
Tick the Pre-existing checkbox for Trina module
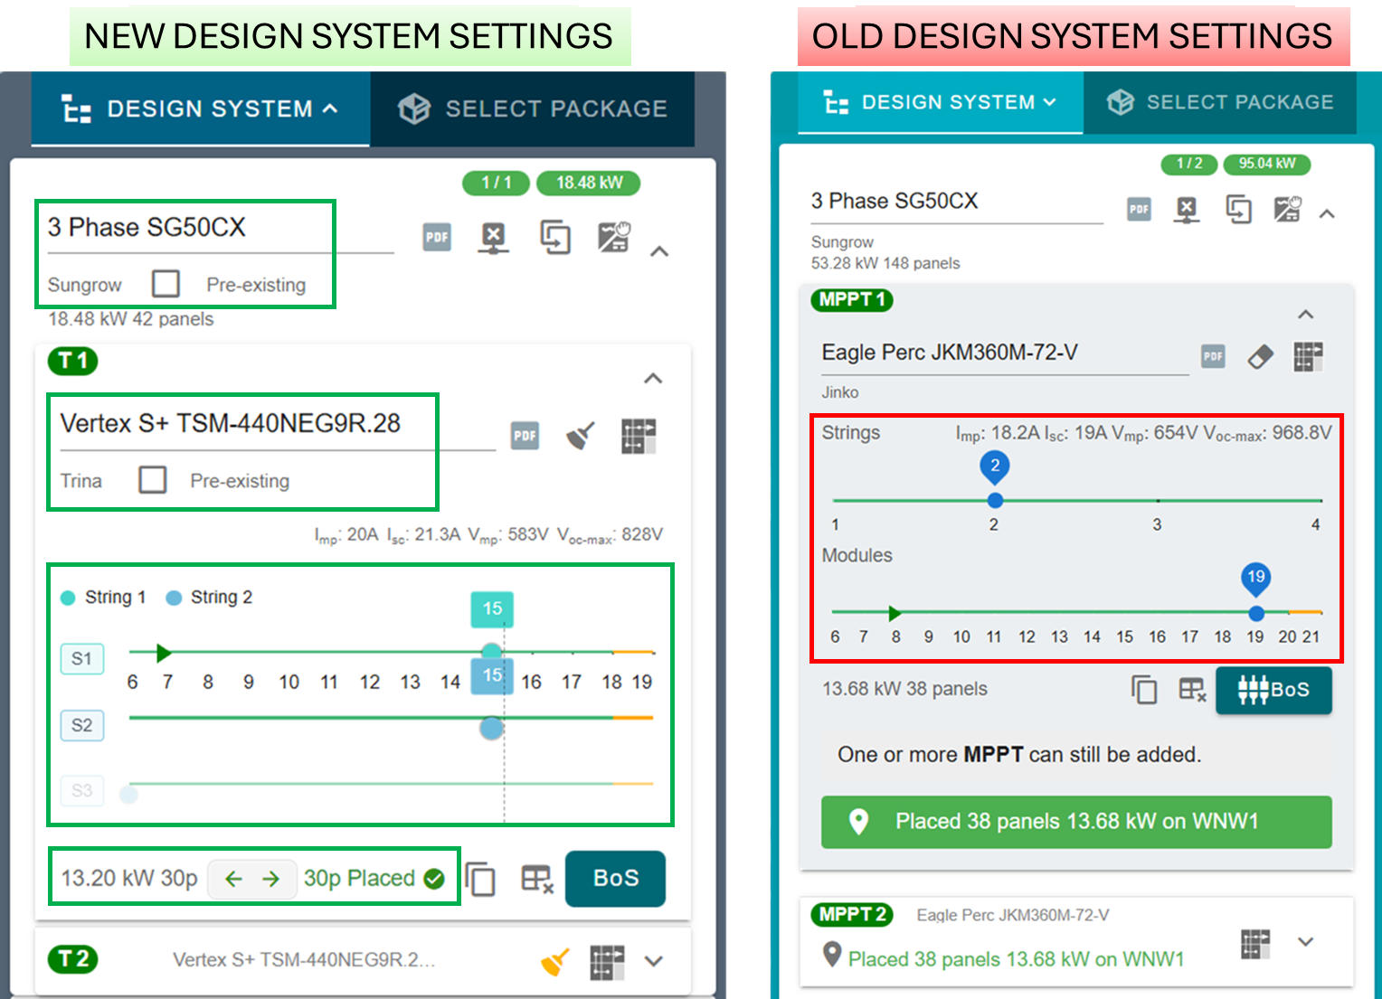point(152,480)
